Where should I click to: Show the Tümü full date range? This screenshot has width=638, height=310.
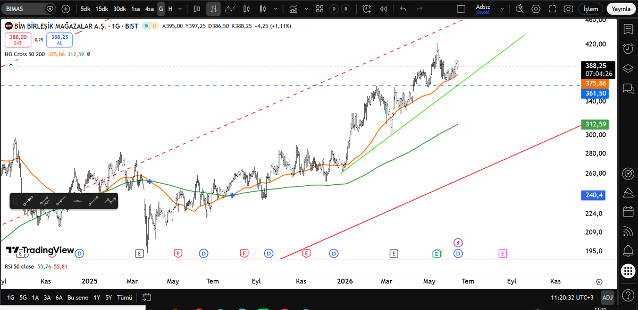point(124,297)
